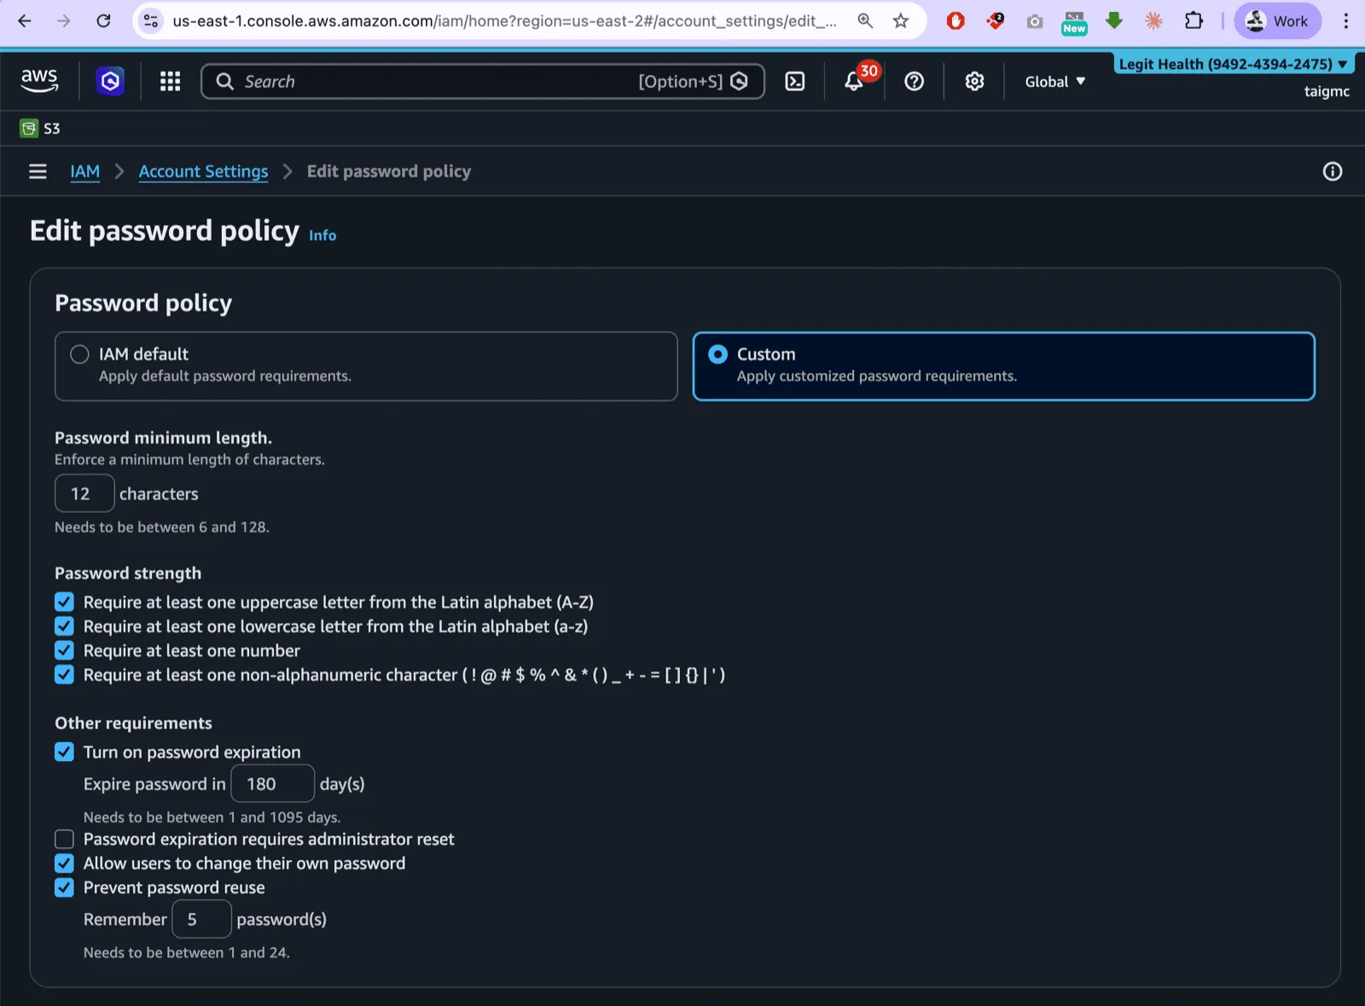The width and height of the screenshot is (1365, 1006).
Task: Navigate to Account Settings breadcrumb link
Action: tap(203, 171)
